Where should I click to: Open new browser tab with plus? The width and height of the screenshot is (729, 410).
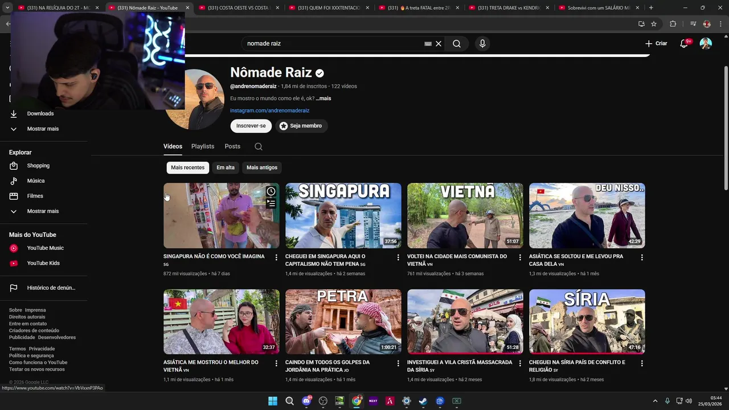(651, 7)
